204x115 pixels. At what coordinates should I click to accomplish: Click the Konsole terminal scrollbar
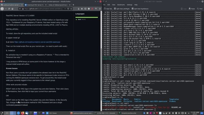coord(203,97)
